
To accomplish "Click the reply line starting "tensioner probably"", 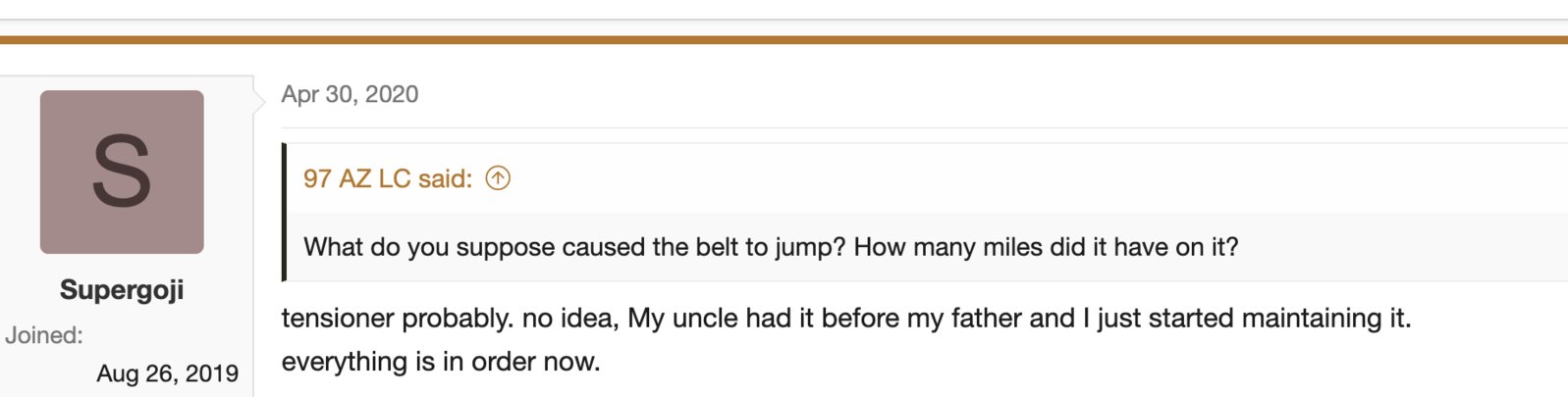I will (846, 319).
